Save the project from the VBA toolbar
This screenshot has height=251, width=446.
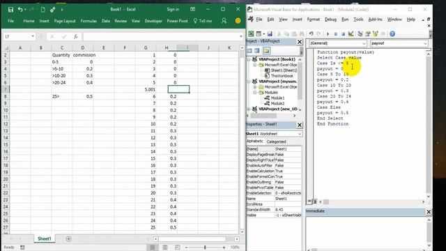click(x=270, y=34)
